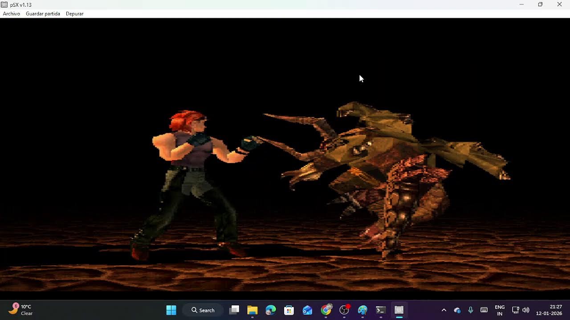
Task: Open the Guardar partida menu
Action: 43,14
